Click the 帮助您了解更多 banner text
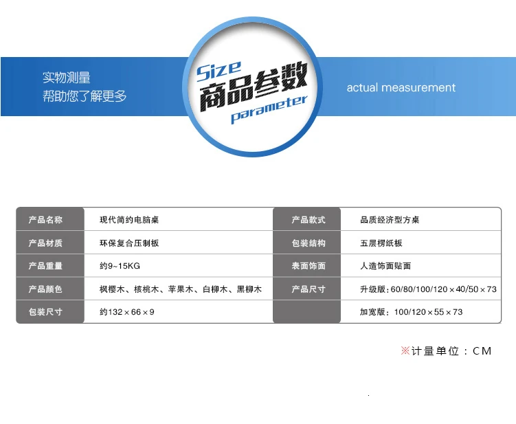This screenshot has width=516, height=424. click(x=85, y=96)
